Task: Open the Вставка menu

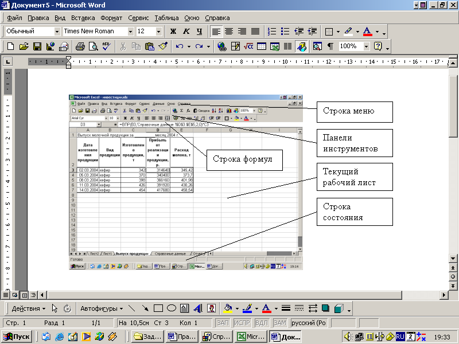Action: 83,18
